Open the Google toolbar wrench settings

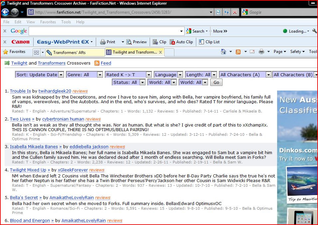pyautogui.click(x=315, y=31)
